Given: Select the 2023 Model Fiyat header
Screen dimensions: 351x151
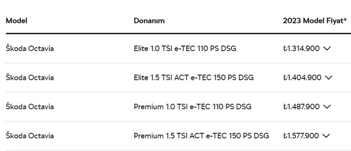Looking at the screenshot, I should pyautogui.click(x=313, y=21).
